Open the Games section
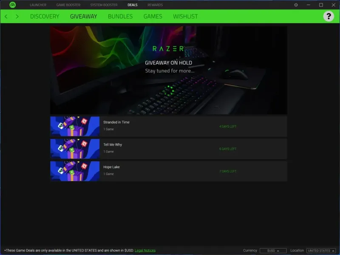The image size is (340, 255). 153,17
